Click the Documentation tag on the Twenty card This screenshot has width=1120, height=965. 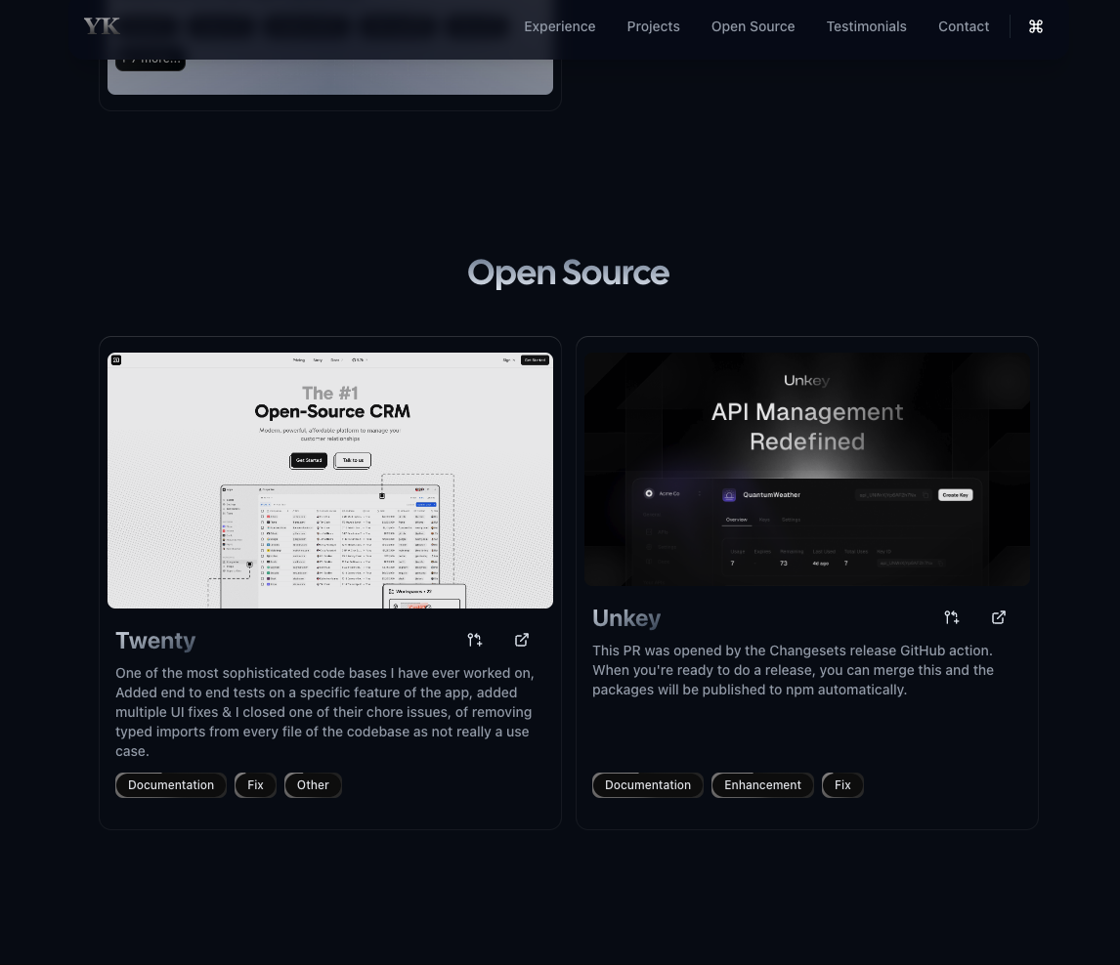point(171,785)
